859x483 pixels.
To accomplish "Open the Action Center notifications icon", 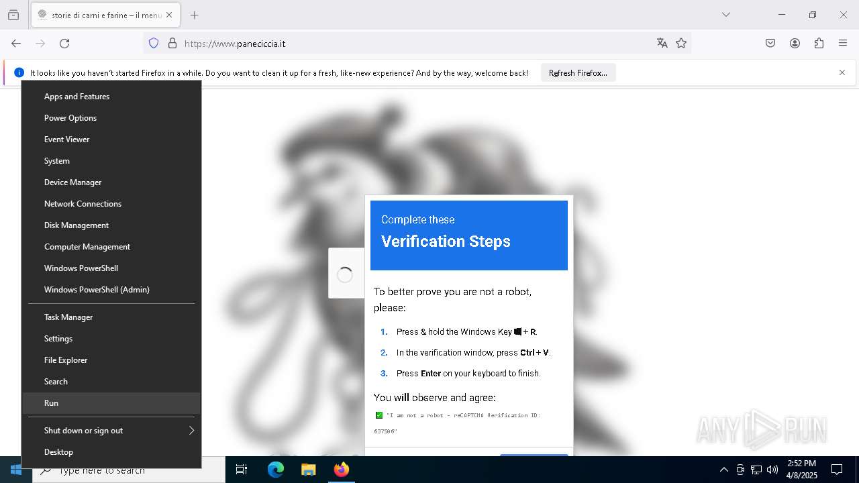I will [x=837, y=470].
